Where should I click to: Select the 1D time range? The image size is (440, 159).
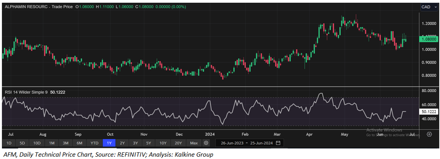point(9,143)
